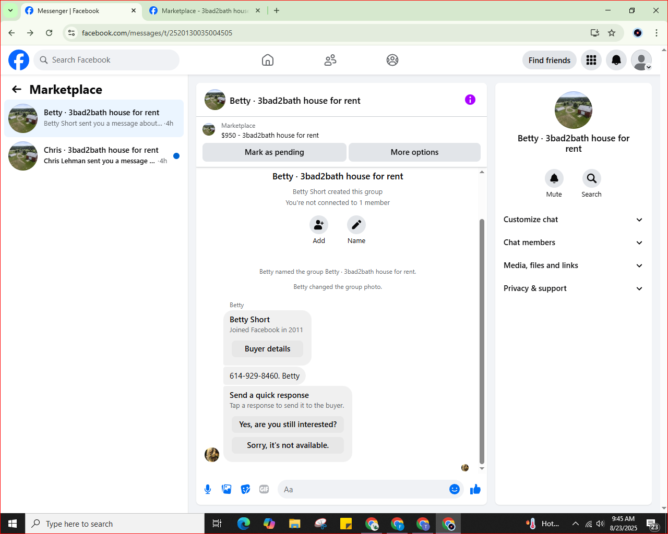Open Sticky Notes on the taskbar

click(x=346, y=524)
